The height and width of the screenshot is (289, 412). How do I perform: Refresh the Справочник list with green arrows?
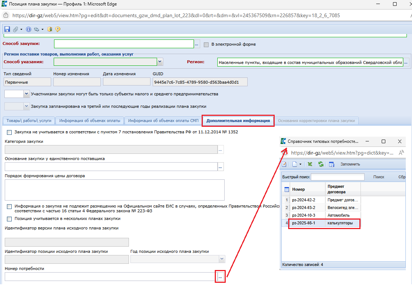[x=321, y=164]
